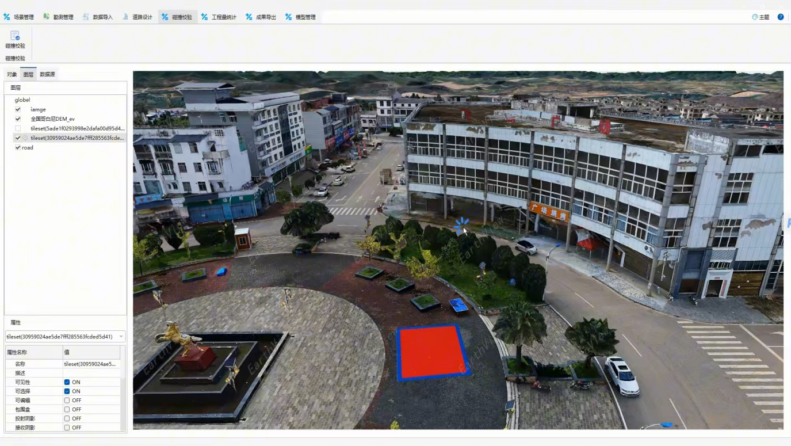The width and height of the screenshot is (791, 446).
Task: Enable the tileset(5ade1f0293998e2...) layer checkbox
Action: (x=18, y=128)
